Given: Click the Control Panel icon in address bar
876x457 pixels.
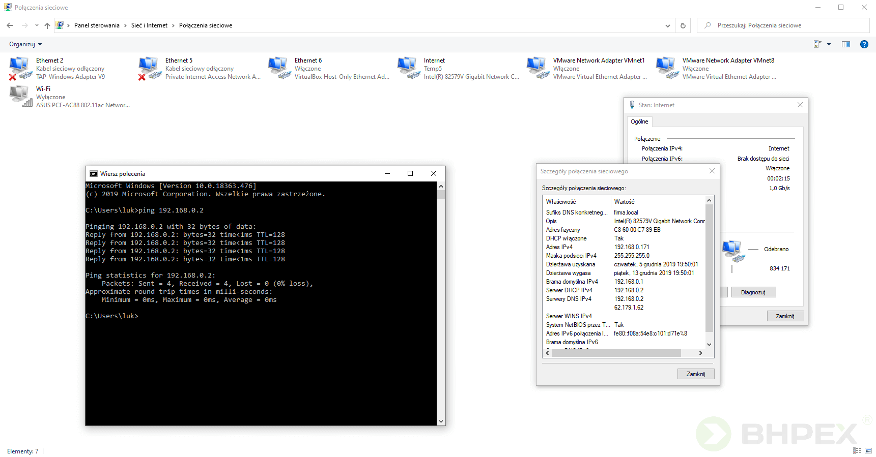Looking at the screenshot, I should tap(60, 25).
